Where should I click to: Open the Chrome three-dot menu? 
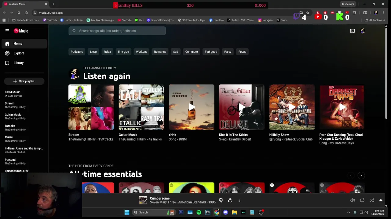point(383,13)
